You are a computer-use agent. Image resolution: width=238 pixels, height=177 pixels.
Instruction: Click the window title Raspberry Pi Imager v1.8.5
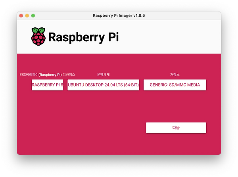pos(119,15)
